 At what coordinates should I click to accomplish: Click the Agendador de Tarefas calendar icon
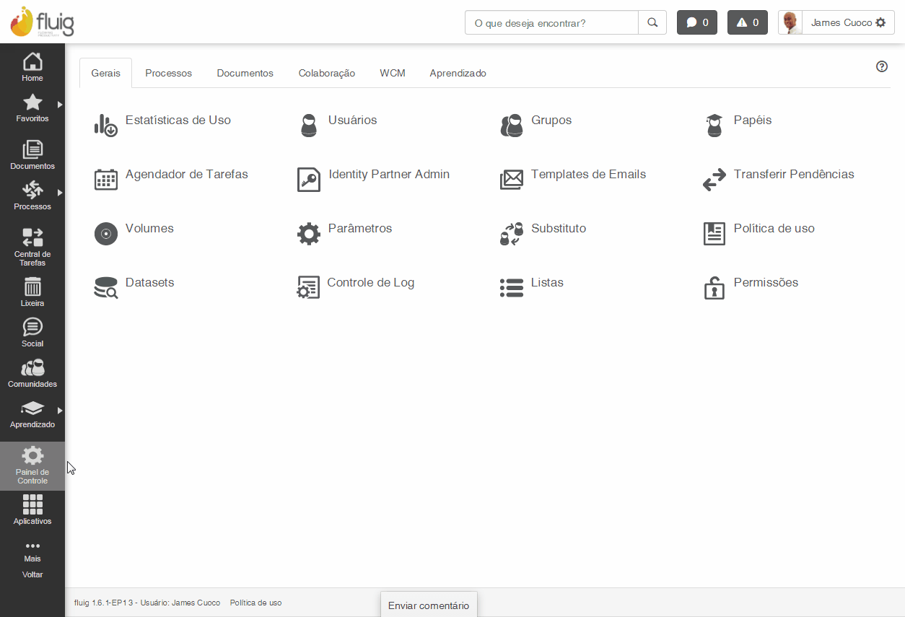tap(105, 179)
